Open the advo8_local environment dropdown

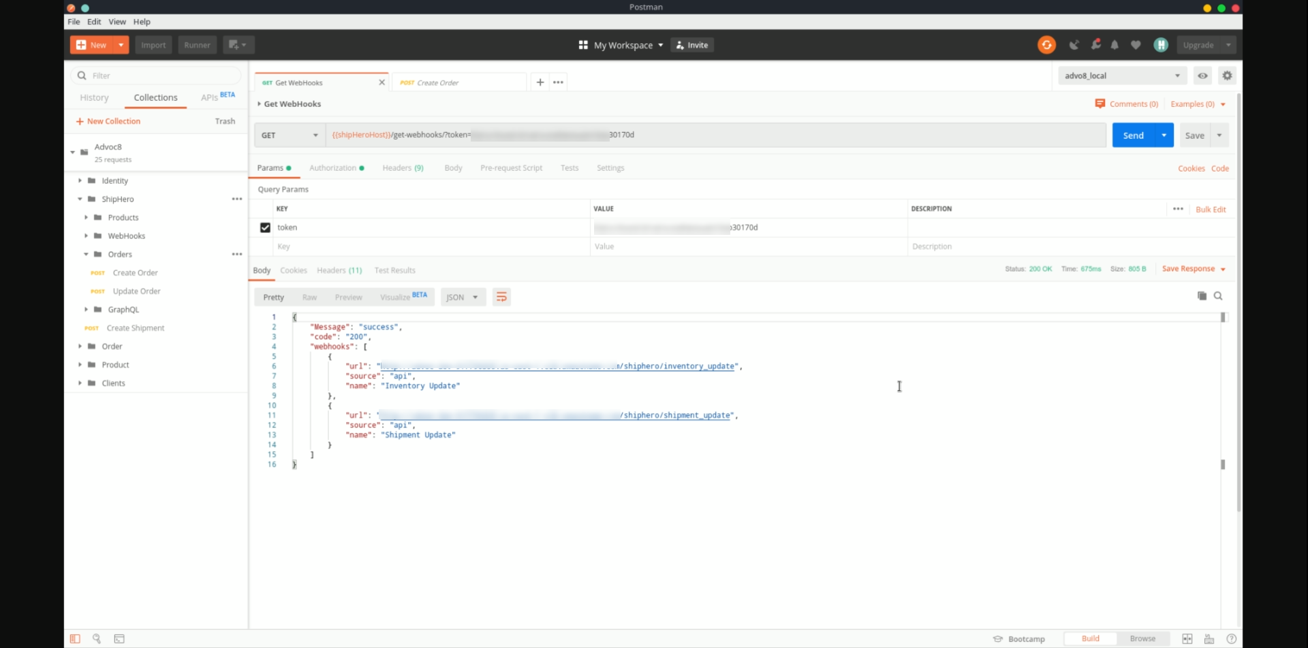1122,76
